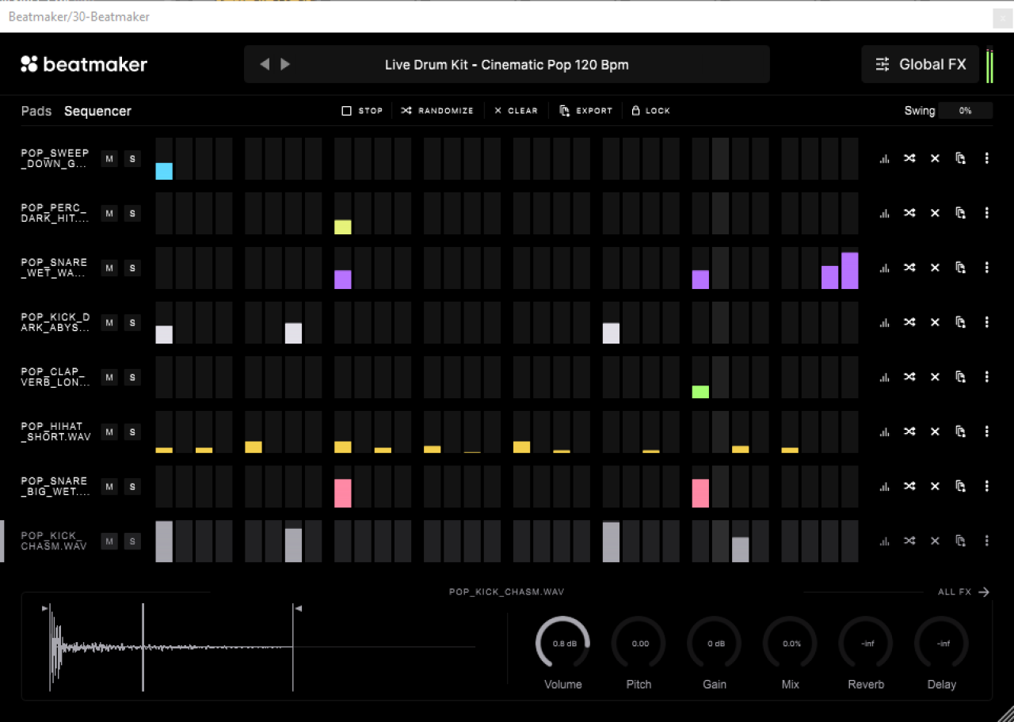
Task: Clear the POP_SNARE_BIG_WET track steps
Action: tap(935, 486)
